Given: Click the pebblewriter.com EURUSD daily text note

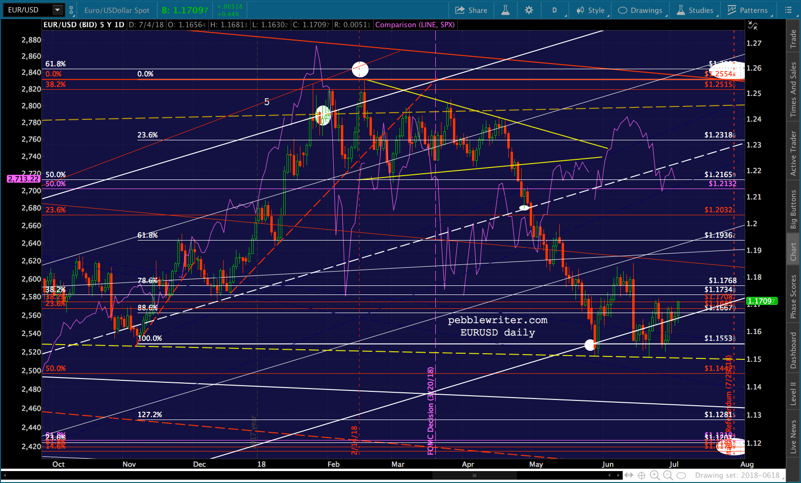Looking at the screenshot, I should point(498,326).
